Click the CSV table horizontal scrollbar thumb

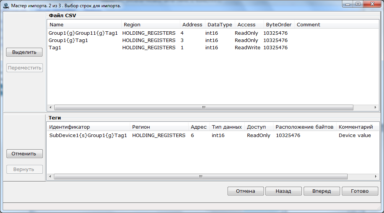204,107
